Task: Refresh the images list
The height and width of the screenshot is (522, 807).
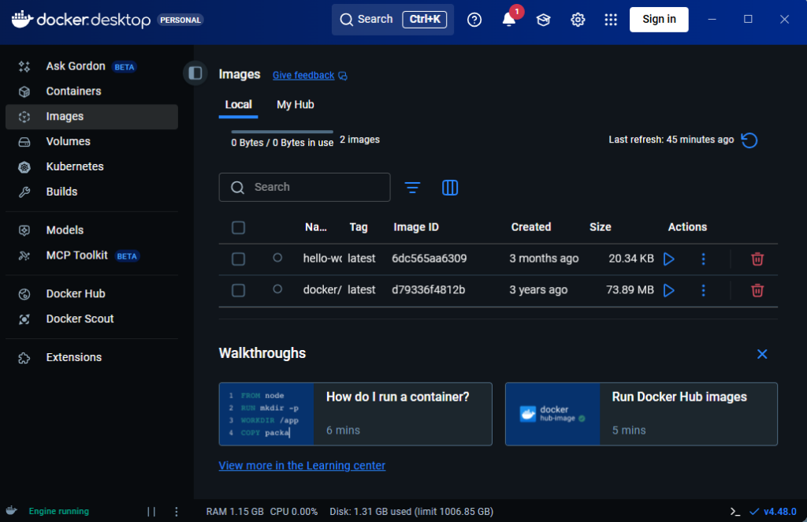Action: (x=749, y=140)
